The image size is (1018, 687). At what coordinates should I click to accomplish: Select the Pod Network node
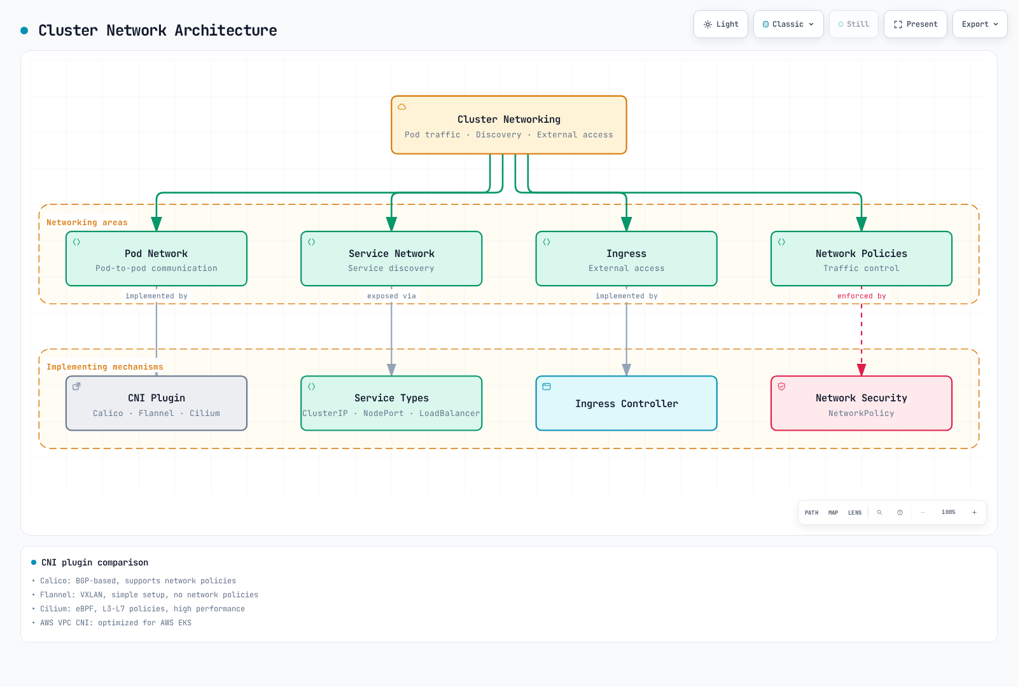tap(157, 259)
